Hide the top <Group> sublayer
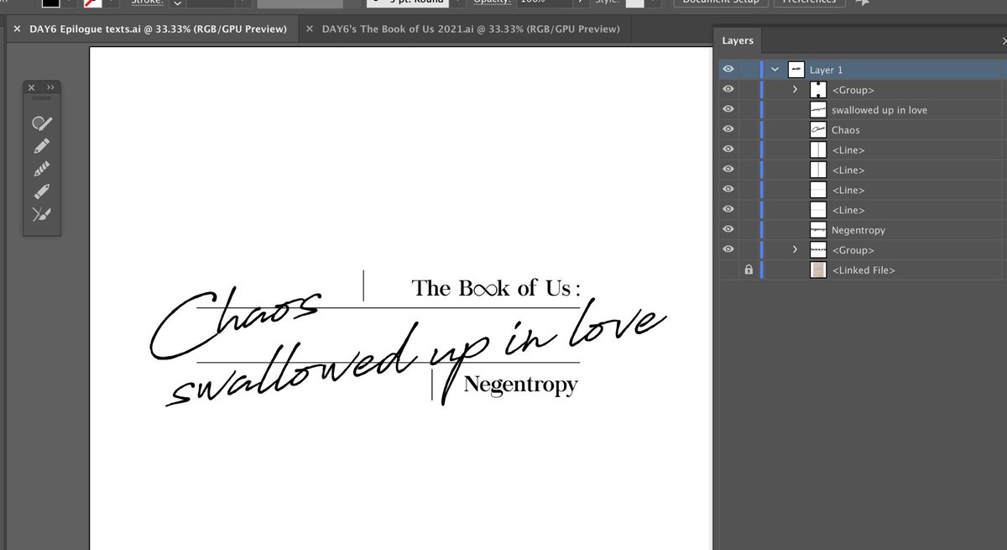The height and width of the screenshot is (550, 1007). click(728, 90)
